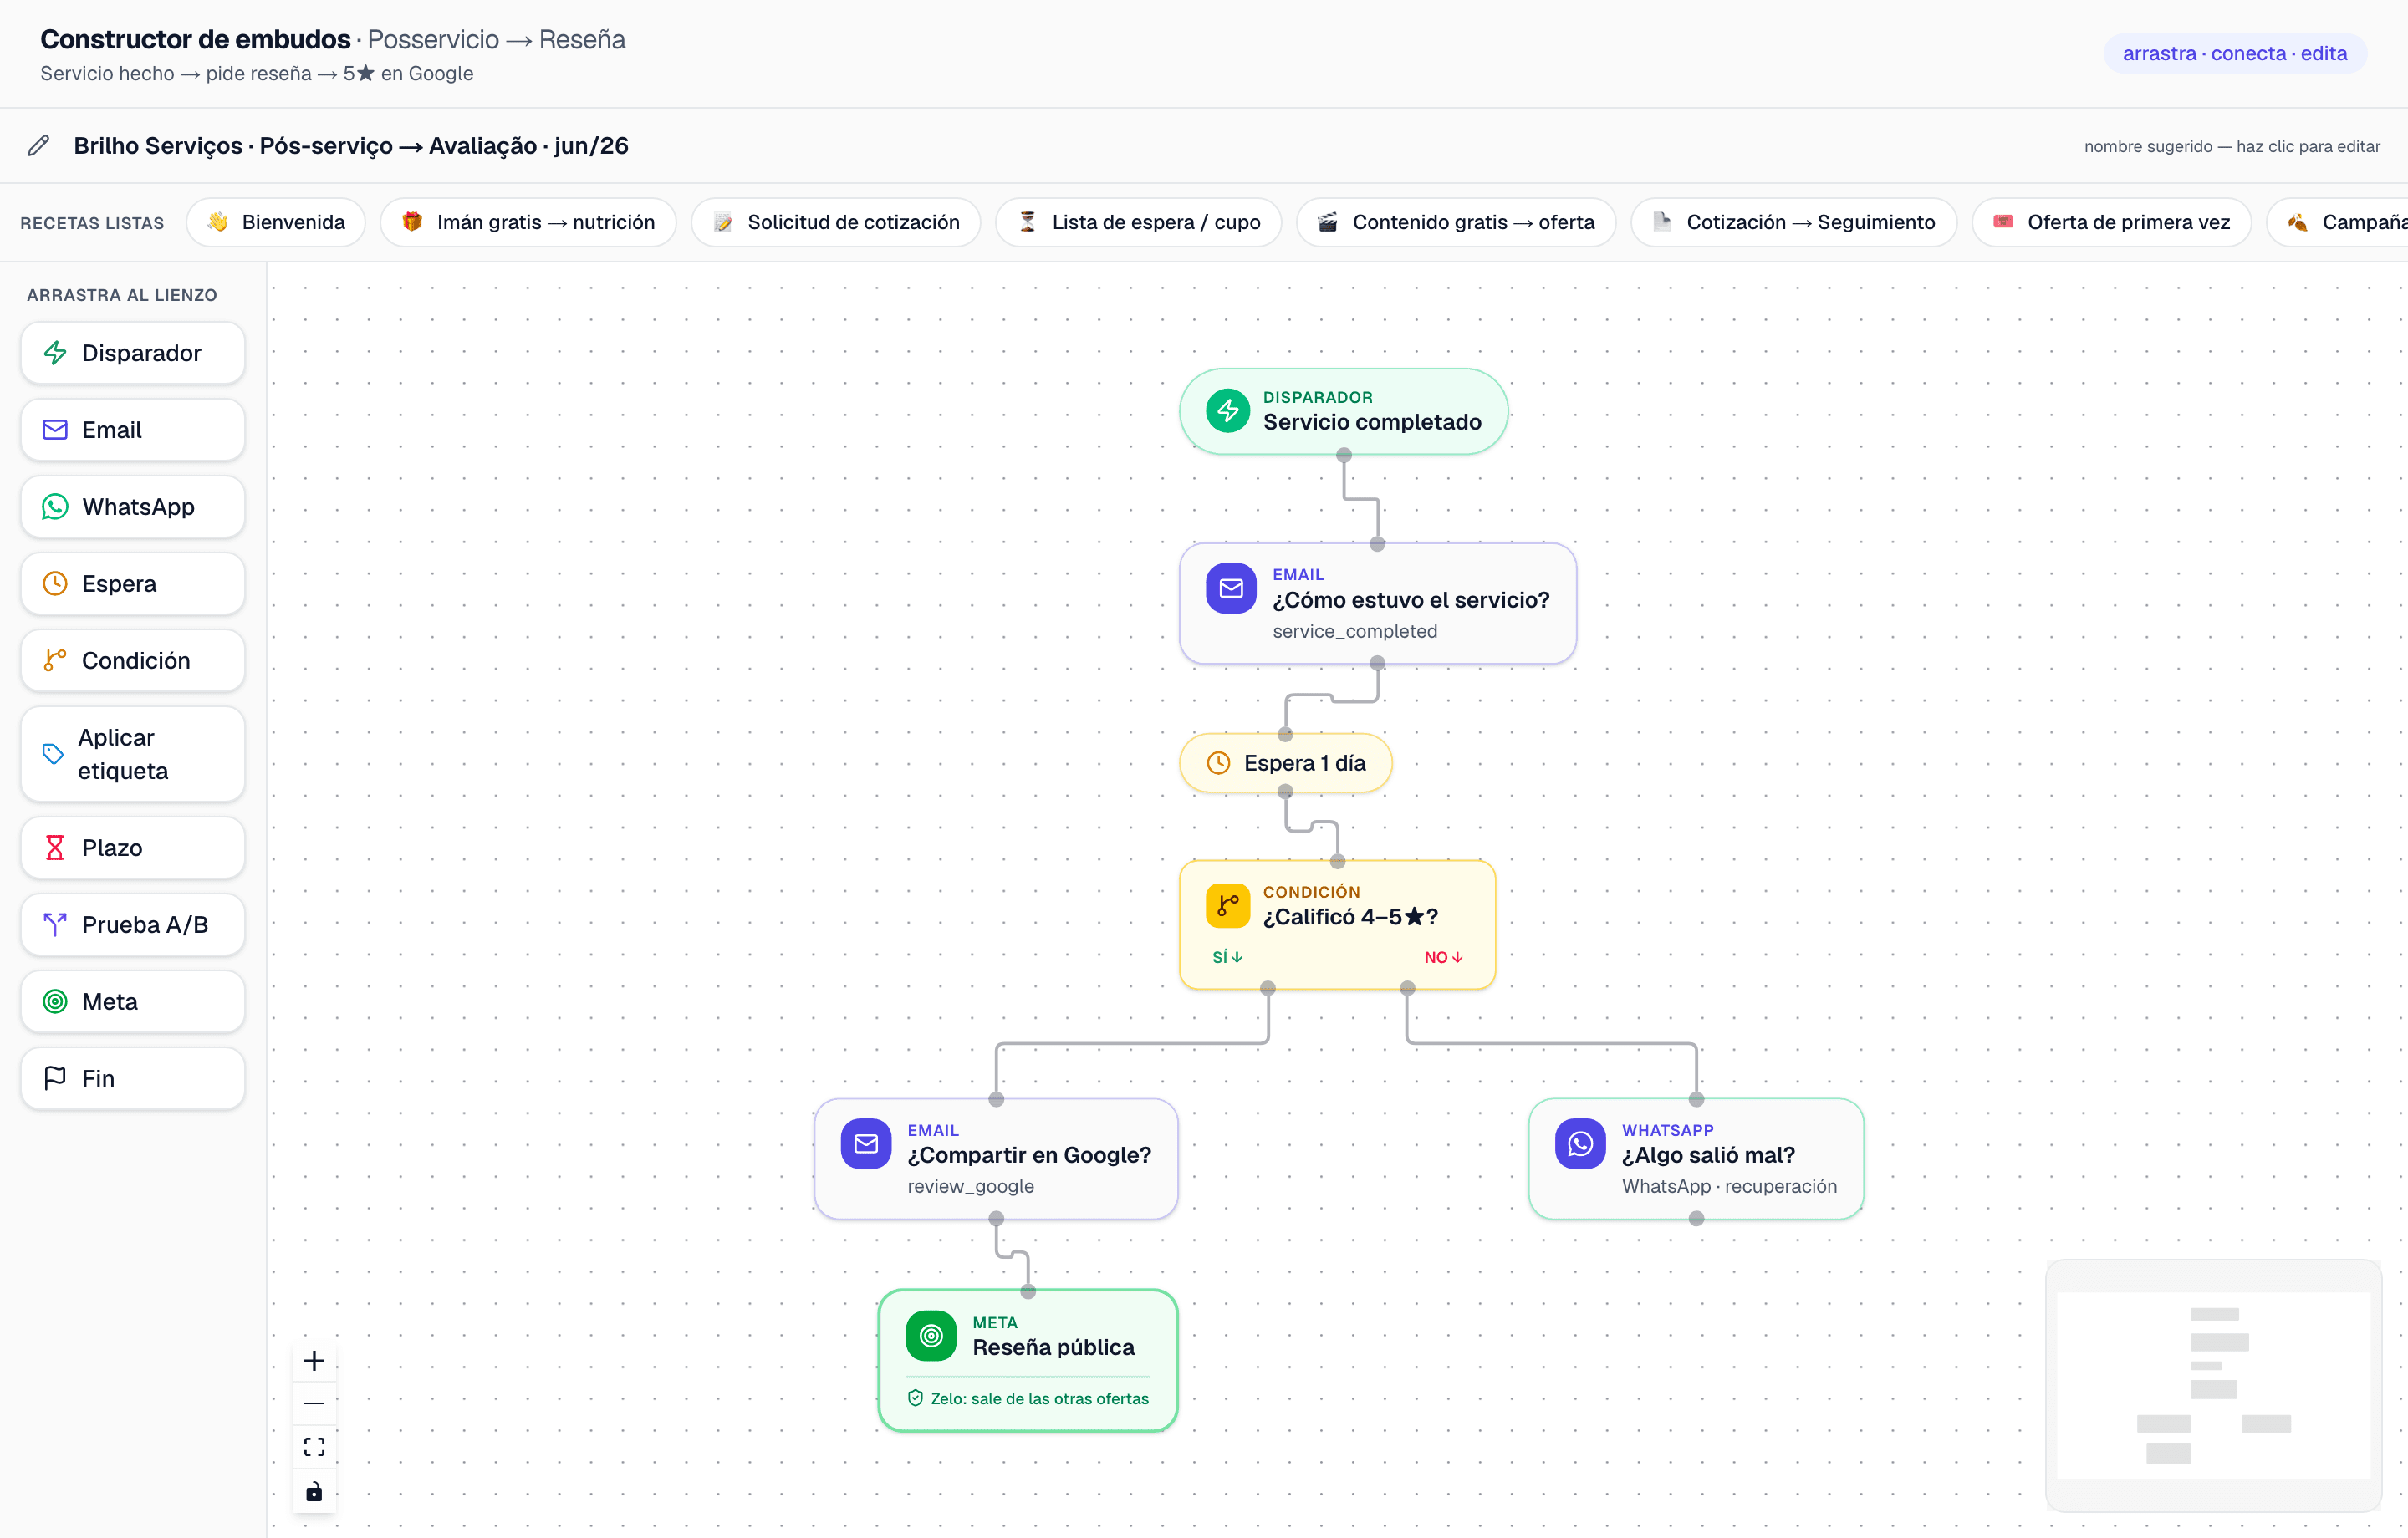The image size is (2408, 1538).
Task: Select the Bienvenida recipe
Action: click(x=276, y=222)
